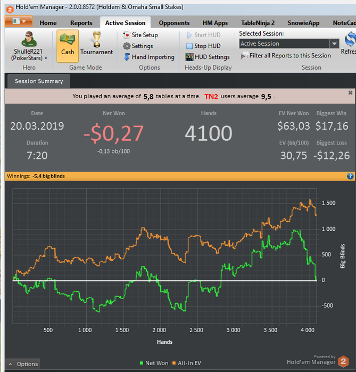Click Filter all Reports to this Session

(286, 56)
